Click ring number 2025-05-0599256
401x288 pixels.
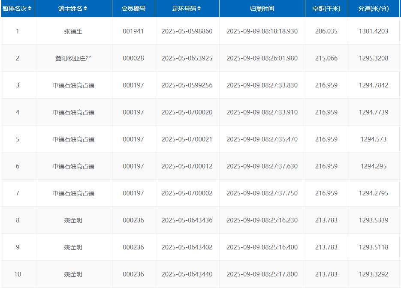[187, 85]
